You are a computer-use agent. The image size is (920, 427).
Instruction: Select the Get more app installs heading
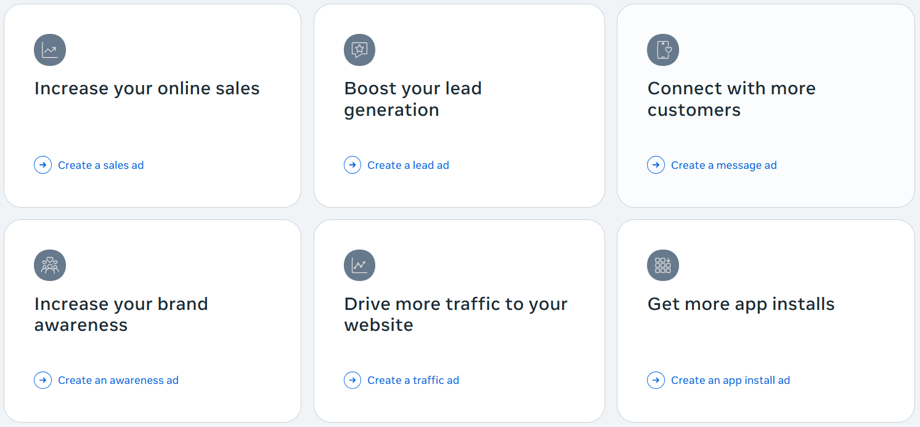[x=741, y=304]
